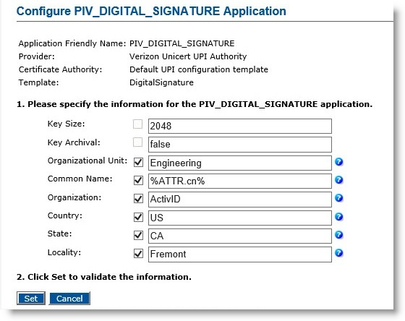Open help icon beside Locality field
Image resolution: width=405 pixels, height=321 pixels.
pyautogui.click(x=339, y=253)
